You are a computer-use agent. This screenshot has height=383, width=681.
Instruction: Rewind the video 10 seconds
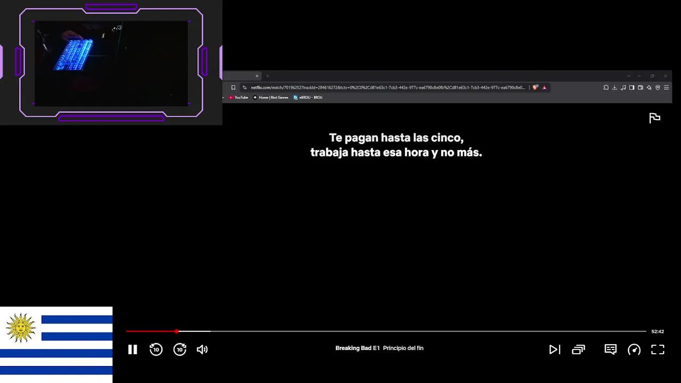click(156, 349)
